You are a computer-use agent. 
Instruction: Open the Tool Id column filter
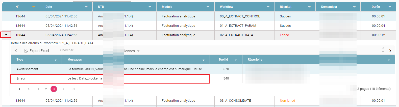coord(236,60)
